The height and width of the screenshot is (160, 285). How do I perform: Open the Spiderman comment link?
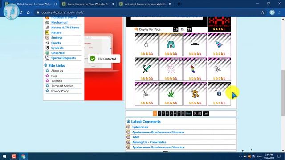[140, 127]
